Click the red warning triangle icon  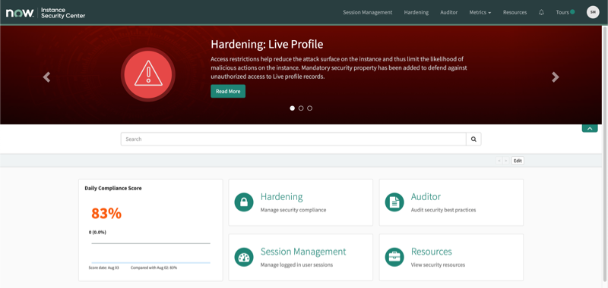(147, 74)
